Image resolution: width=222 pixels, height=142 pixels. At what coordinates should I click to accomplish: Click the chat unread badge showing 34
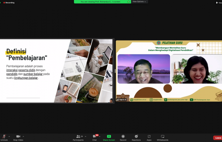97,135
